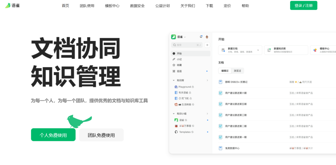Select the 收藏 sidebar label
Screen dimensions: 336x165
tap(179, 65)
